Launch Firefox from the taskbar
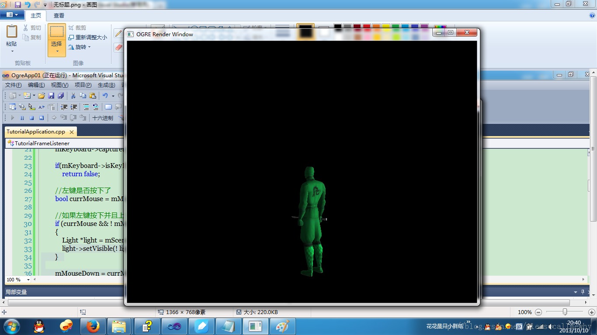 (x=93, y=326)
